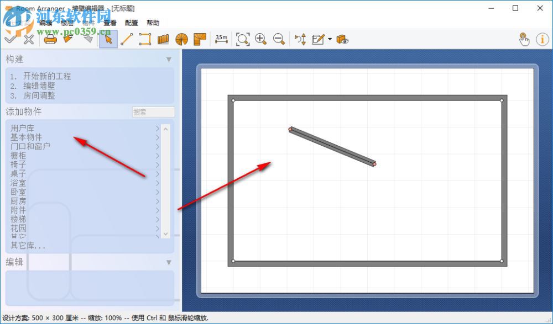553x324 pixels.
Task: Open the 厨房 category
Action: point(85,201)
